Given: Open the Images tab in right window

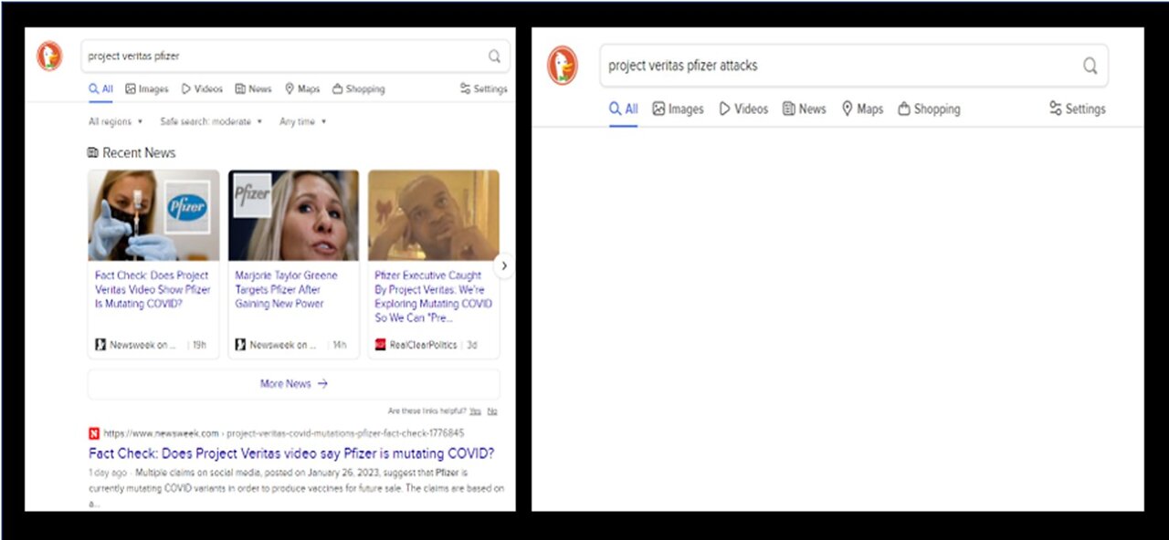Looking at the screenshot, I should click(x=678, y=109).
